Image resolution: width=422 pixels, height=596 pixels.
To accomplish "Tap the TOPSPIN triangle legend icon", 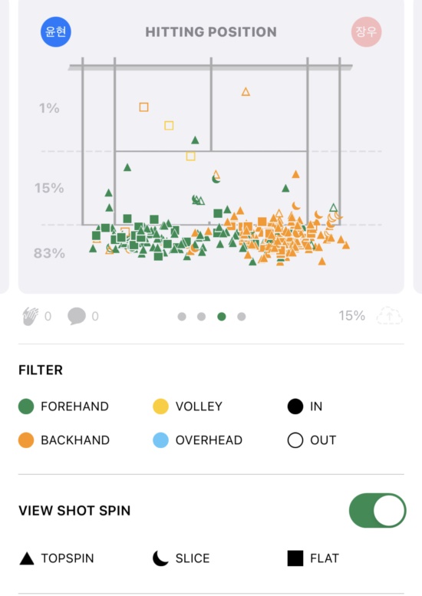I will pyautogui.click(x=27, y=558).
